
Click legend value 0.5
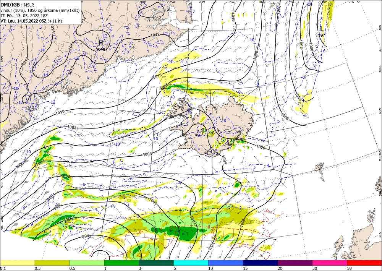(72, 268)
